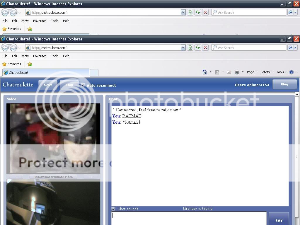Click the red X stop-loading icon in front window

pyautogui.click(x=205, y=47)
